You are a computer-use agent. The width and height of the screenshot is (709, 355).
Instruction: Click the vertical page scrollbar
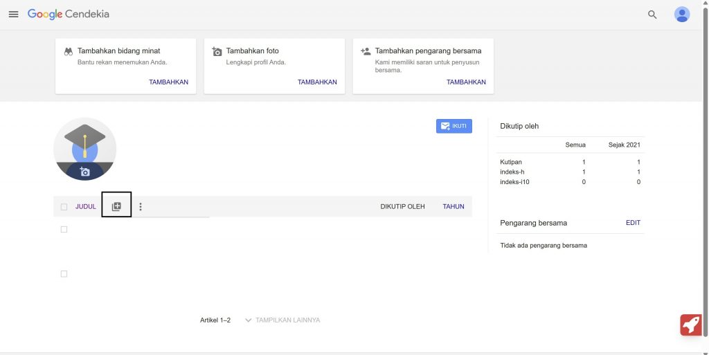click(x=706, y=172)
